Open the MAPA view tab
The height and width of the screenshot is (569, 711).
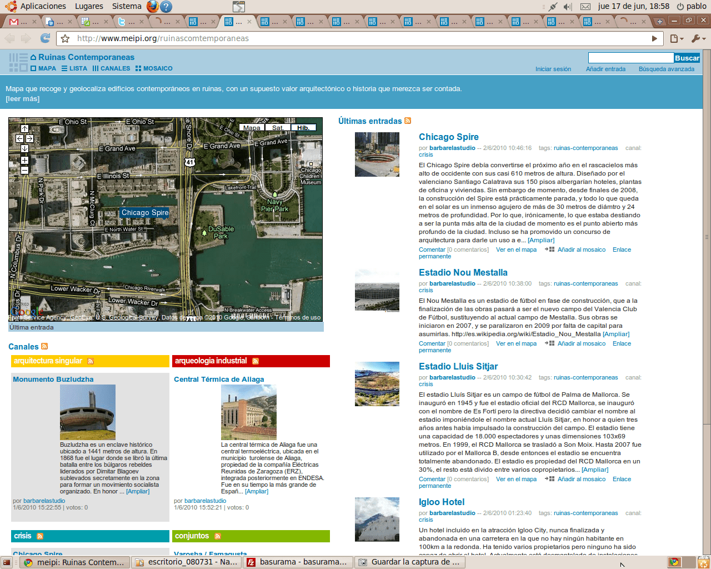43,68
